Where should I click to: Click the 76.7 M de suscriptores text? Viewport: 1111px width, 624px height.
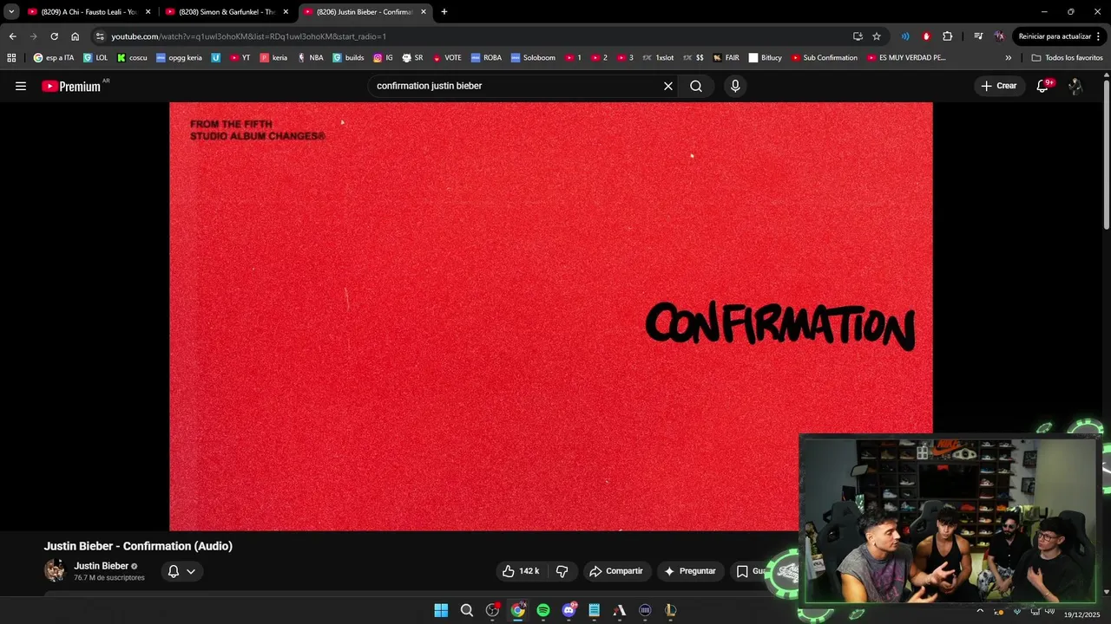(x=109, y=578)
